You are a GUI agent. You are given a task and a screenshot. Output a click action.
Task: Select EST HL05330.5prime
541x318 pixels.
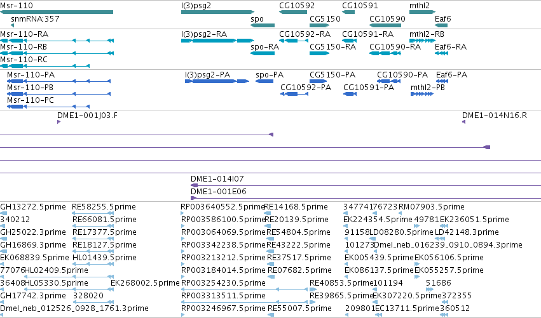tap(56, 283)
